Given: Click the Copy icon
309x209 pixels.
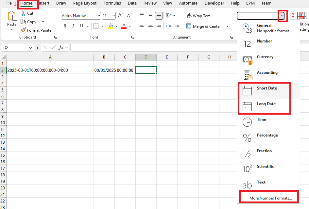Looking at the screenshot, I should pos(23,22).
